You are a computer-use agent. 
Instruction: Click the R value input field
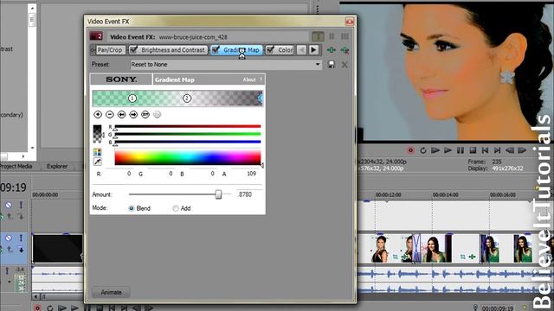click(x=119, y=174)
